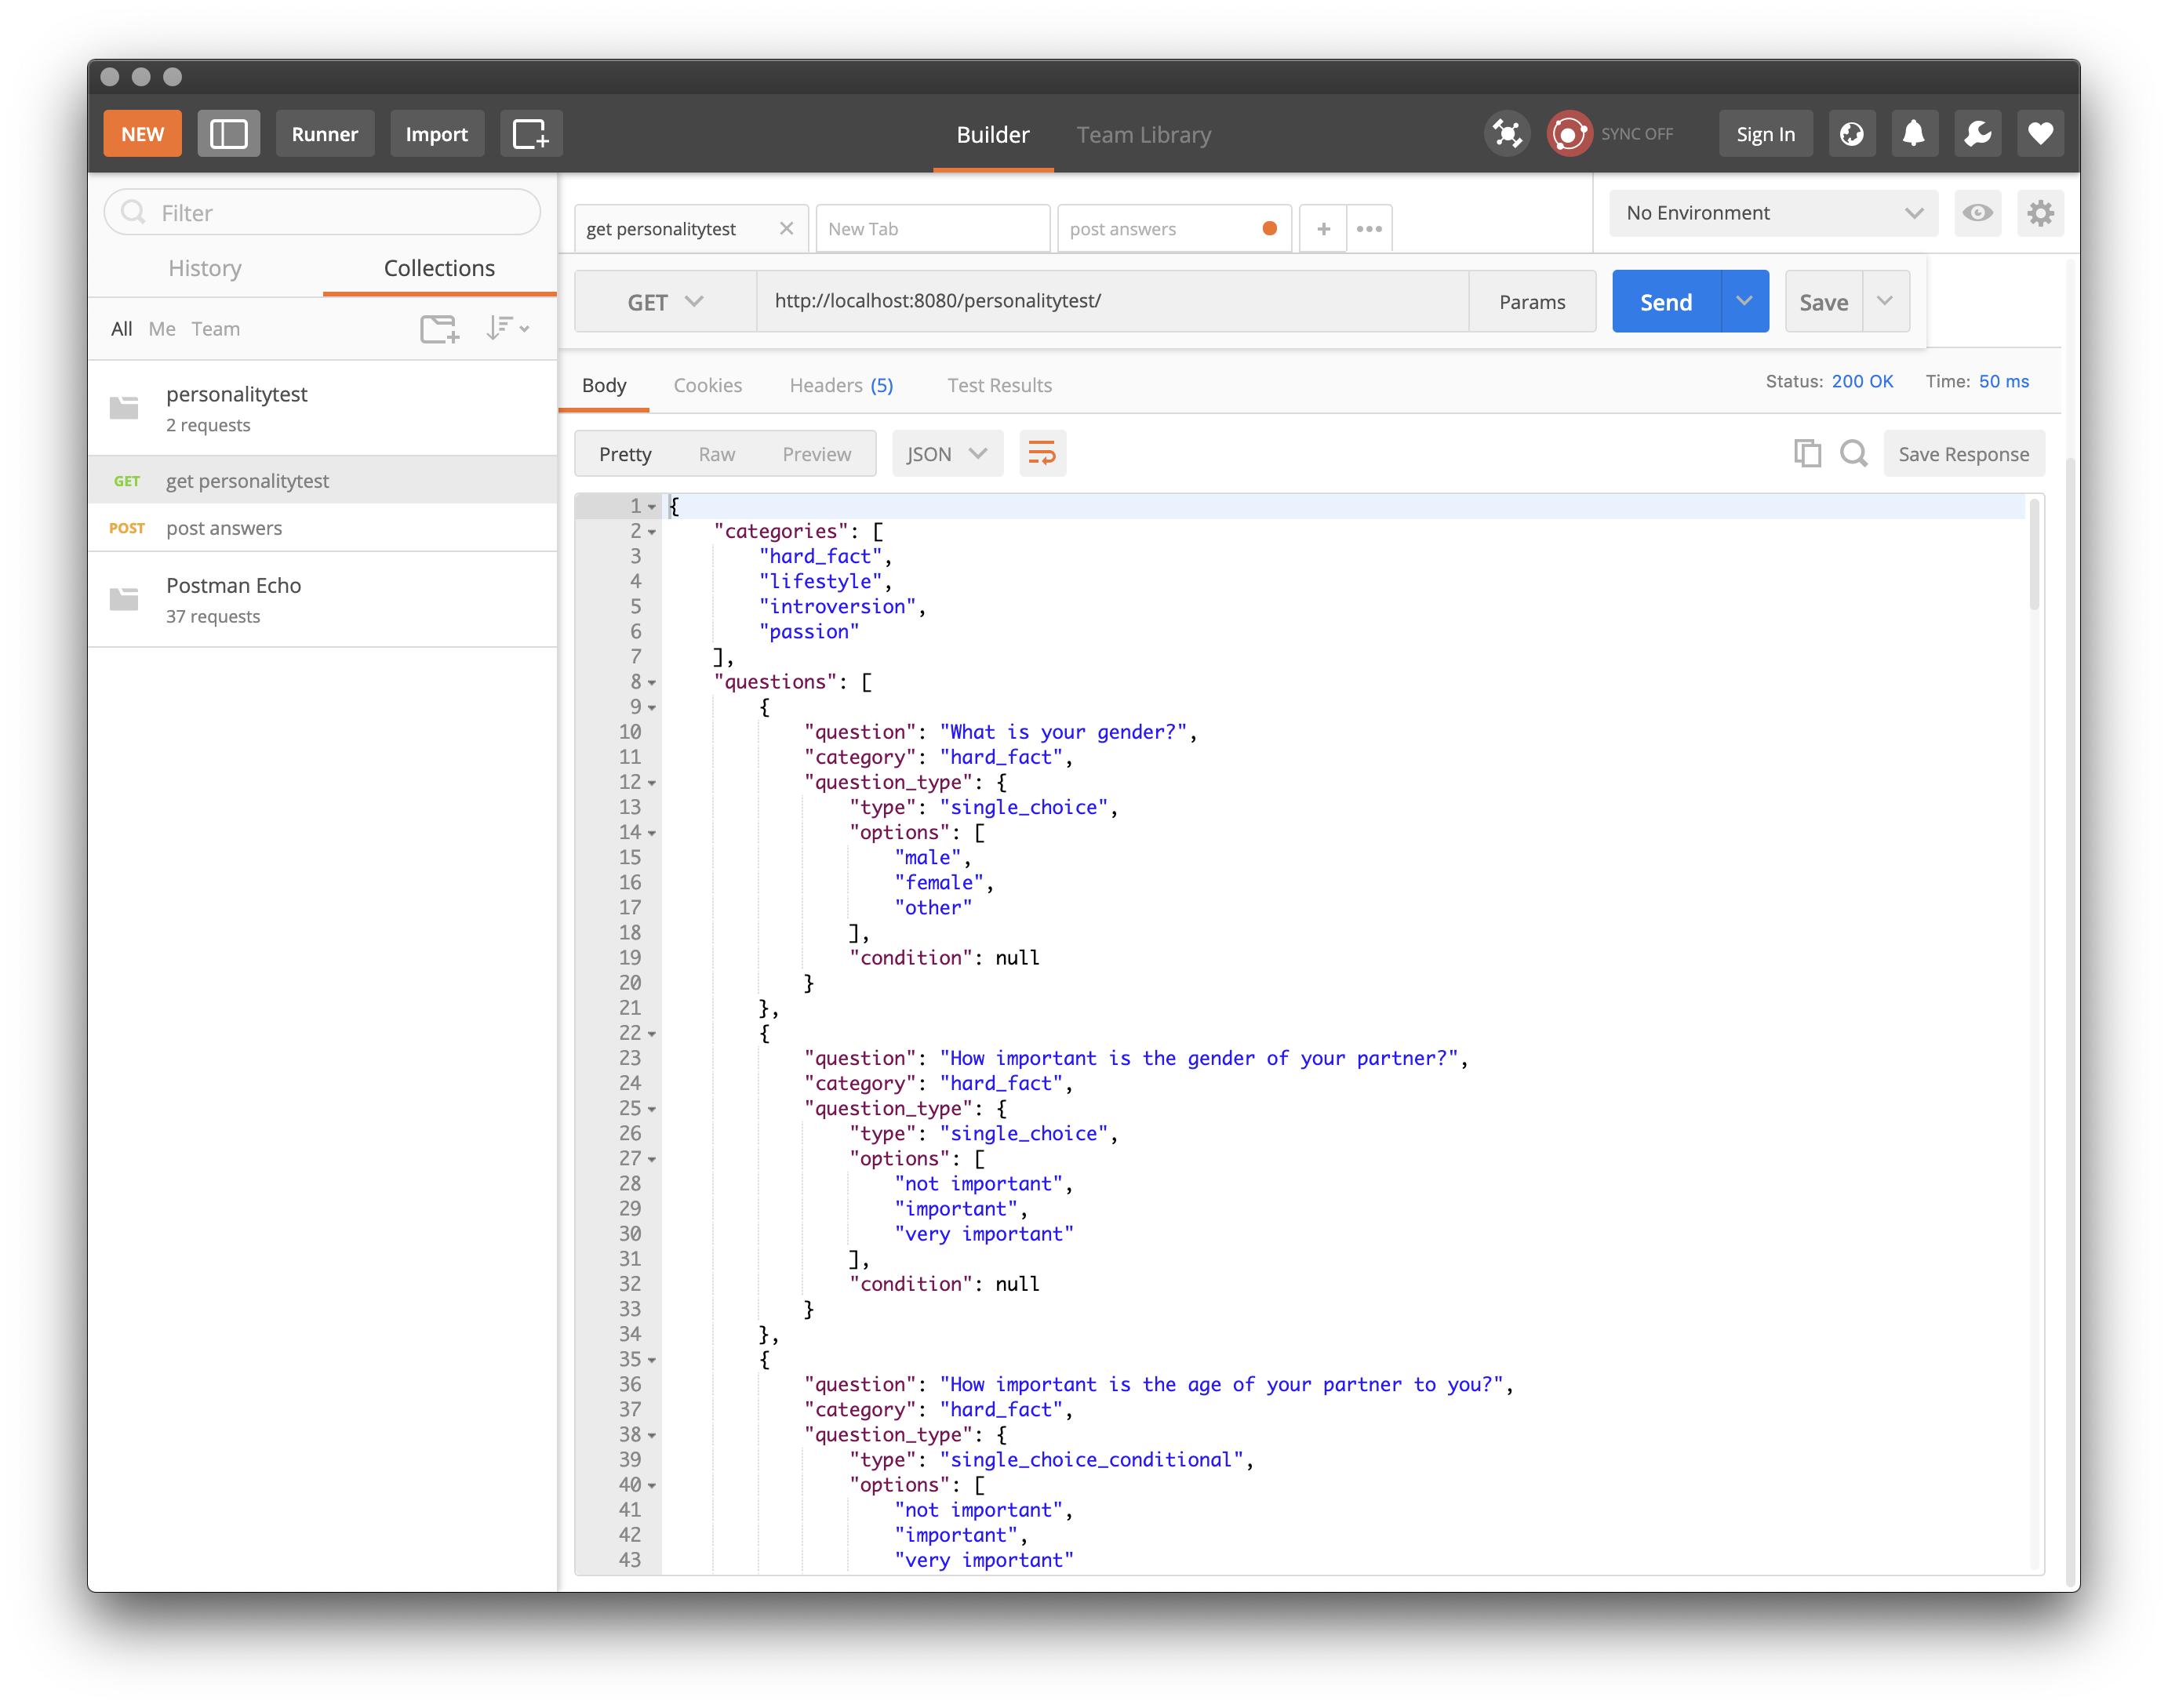The width and height of the screenshot is (2168, 1708).
Task: Switch to the Team Library tab
Action: point(1143,135)
